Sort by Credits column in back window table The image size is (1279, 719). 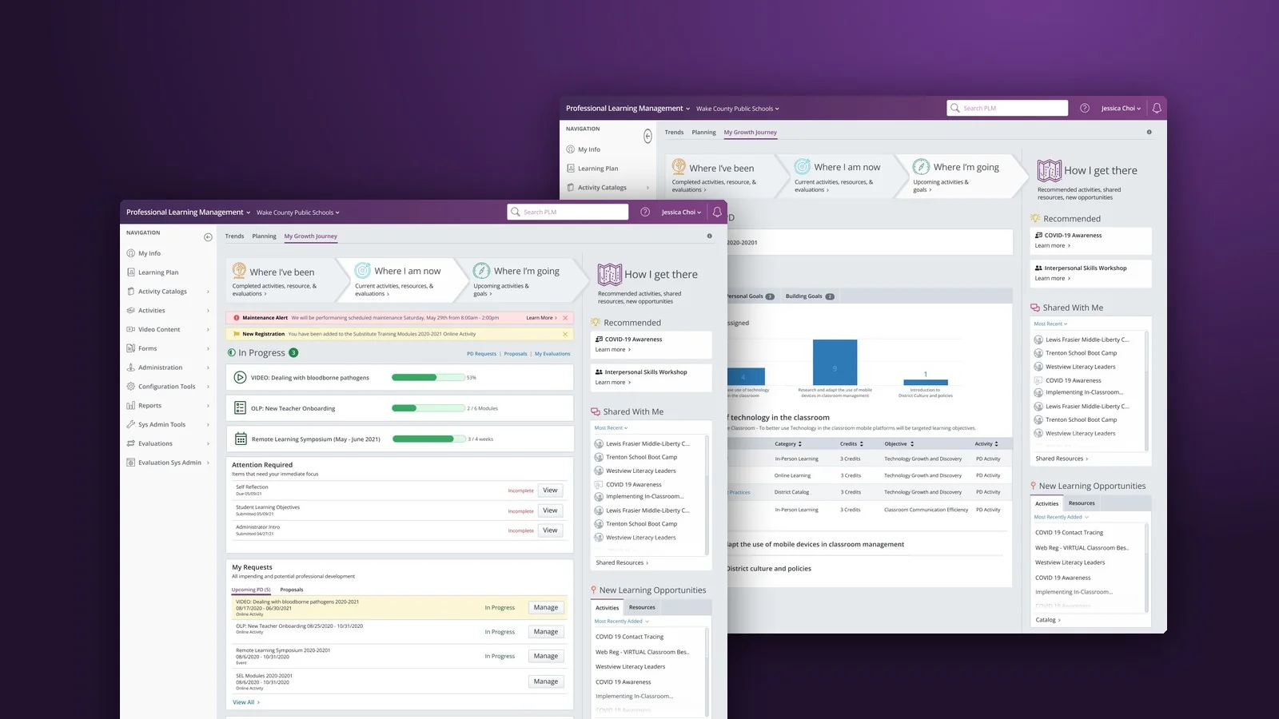851,443
